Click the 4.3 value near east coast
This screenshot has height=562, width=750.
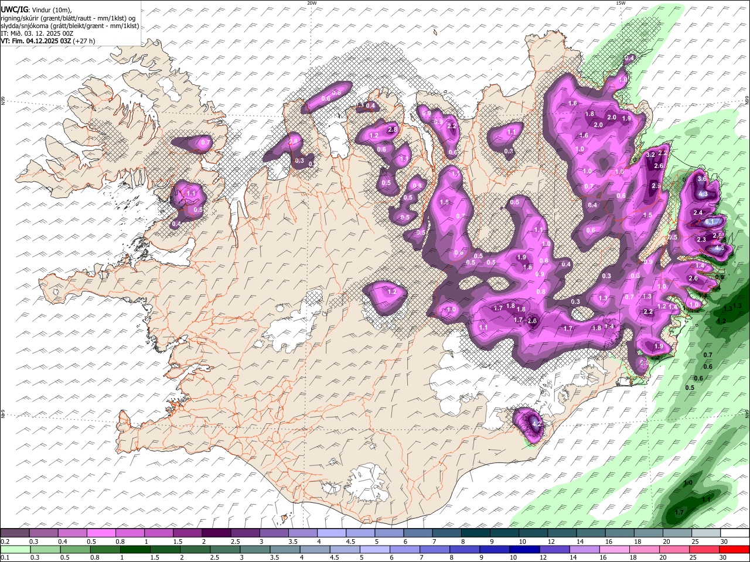click(704, 194)
